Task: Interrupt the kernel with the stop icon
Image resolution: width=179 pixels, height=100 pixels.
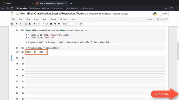Action: [x=51, y=24]
